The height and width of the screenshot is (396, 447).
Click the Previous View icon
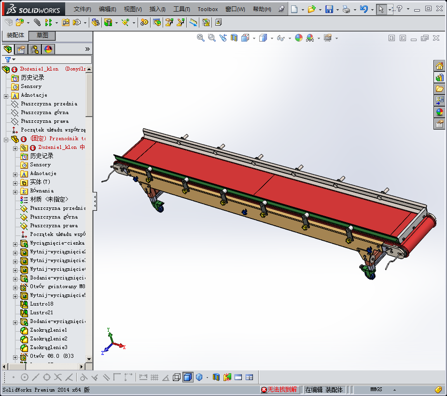223,38
